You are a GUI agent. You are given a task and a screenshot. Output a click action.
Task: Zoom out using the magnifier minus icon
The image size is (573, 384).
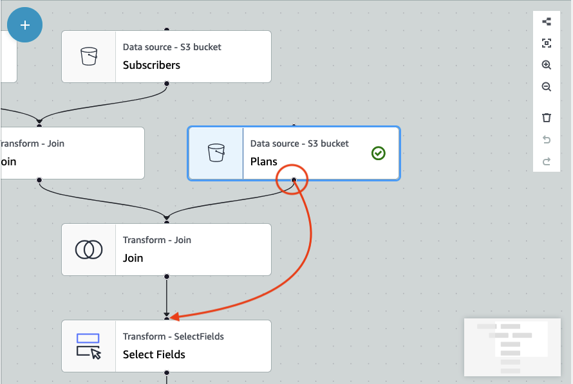tap(547, 87)
